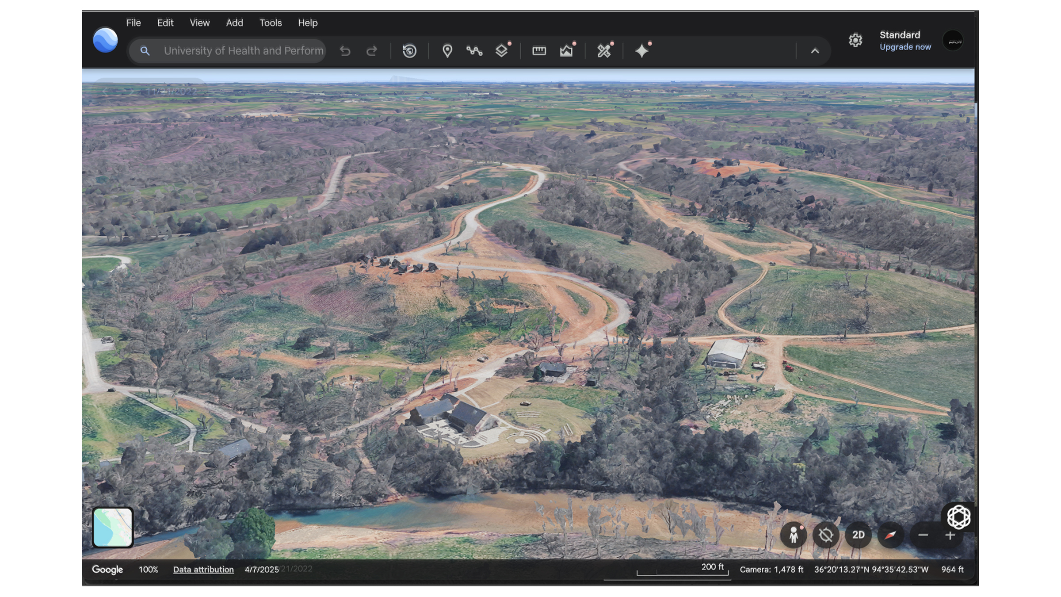Open the File menu
1061x597 pixels.
pos(134,23)
